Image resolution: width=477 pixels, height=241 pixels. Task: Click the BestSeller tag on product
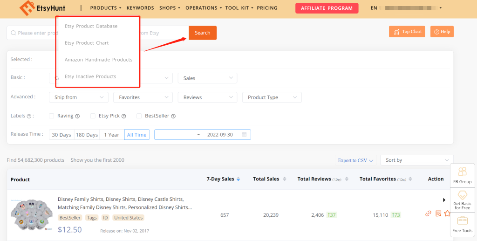(x=70, y=218)
